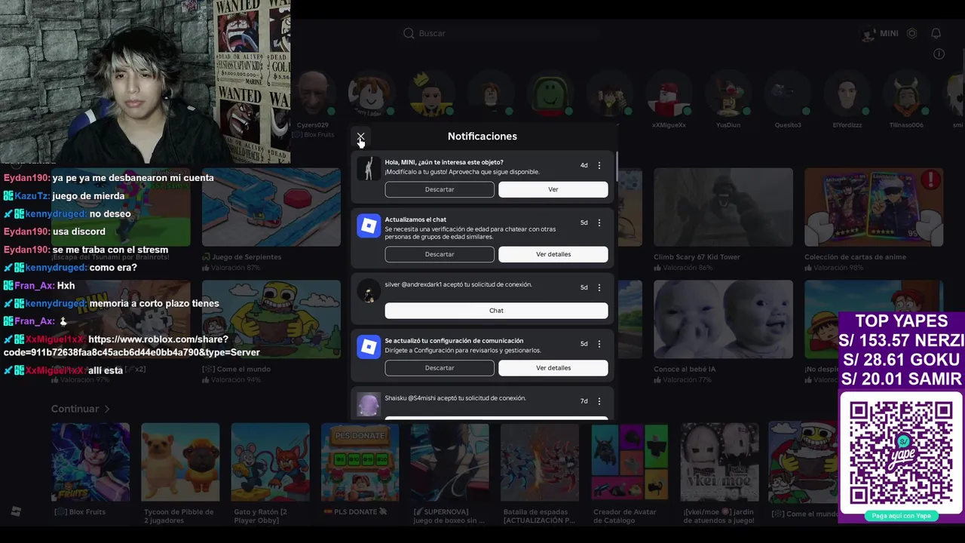Open PLS DONATE game thumbnail
The image size is (965, 543).
pos(360,462)
